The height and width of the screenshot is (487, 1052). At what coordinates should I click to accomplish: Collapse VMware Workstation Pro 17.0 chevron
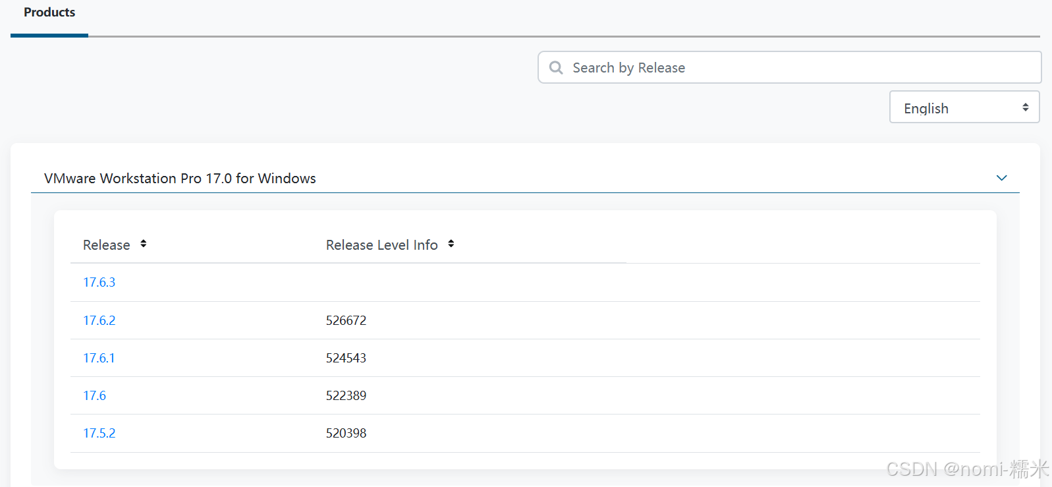1001,178
